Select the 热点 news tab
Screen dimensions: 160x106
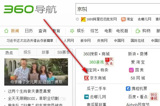click(9, 52)
